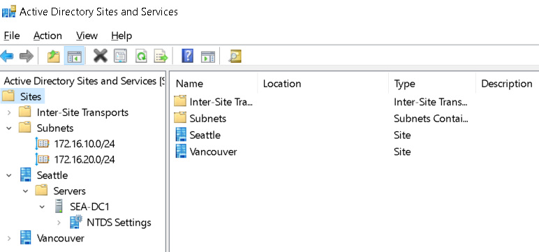539x252 pixels.
Task: Click Subnets folder icon in tree
Action: (24, 128)
